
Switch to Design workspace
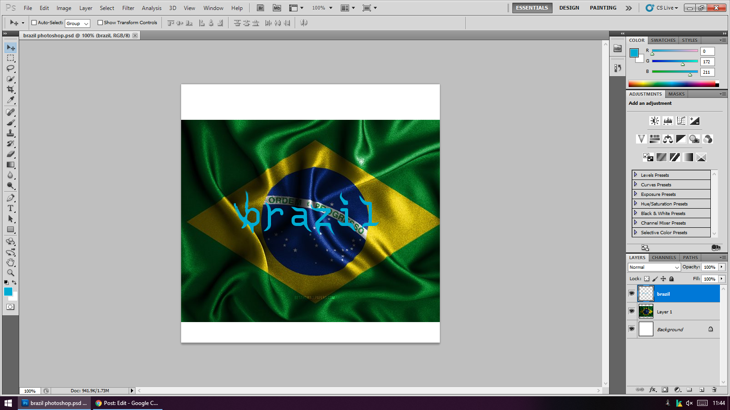(x=569, y=8)
